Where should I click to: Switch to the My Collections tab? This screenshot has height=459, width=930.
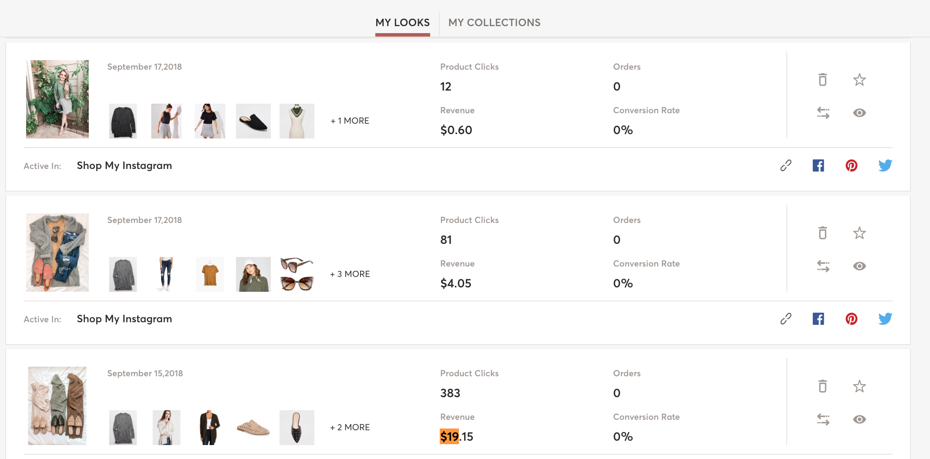click(x=494, y=23)
